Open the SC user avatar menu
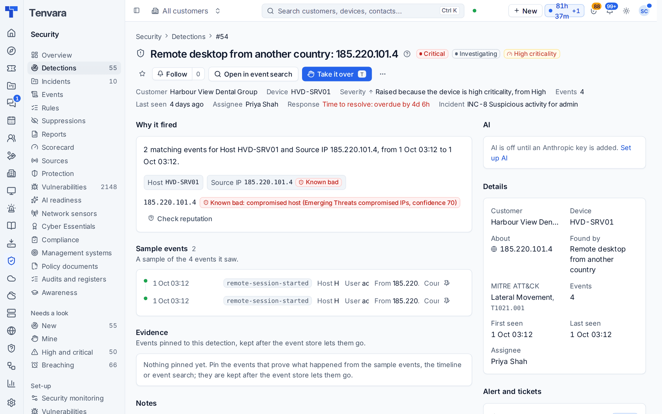The width and height of the screenshot is (662, 414). coord(644,11)
